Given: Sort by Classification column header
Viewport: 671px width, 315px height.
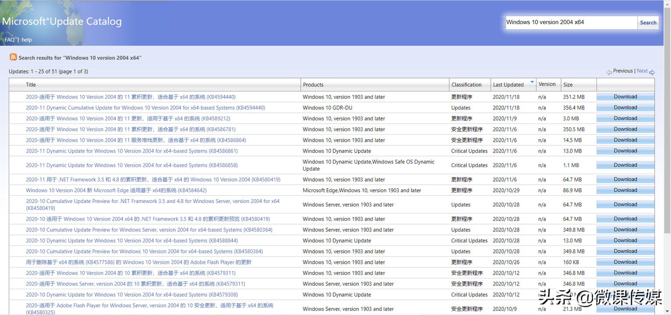Looking at the screenshot, I should tap(466, 85).
